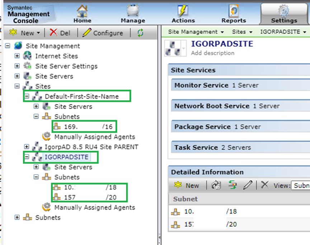The image size is (310, 245).
Task: Select the Settings gear tab
Action: 284,14
